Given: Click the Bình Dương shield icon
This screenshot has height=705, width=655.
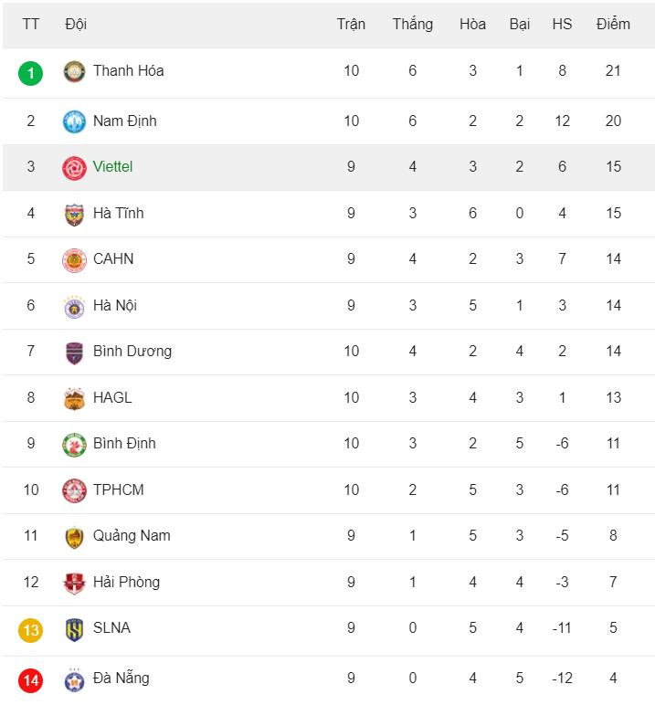Looking at the screenshot, I should [x=74, y=352].
